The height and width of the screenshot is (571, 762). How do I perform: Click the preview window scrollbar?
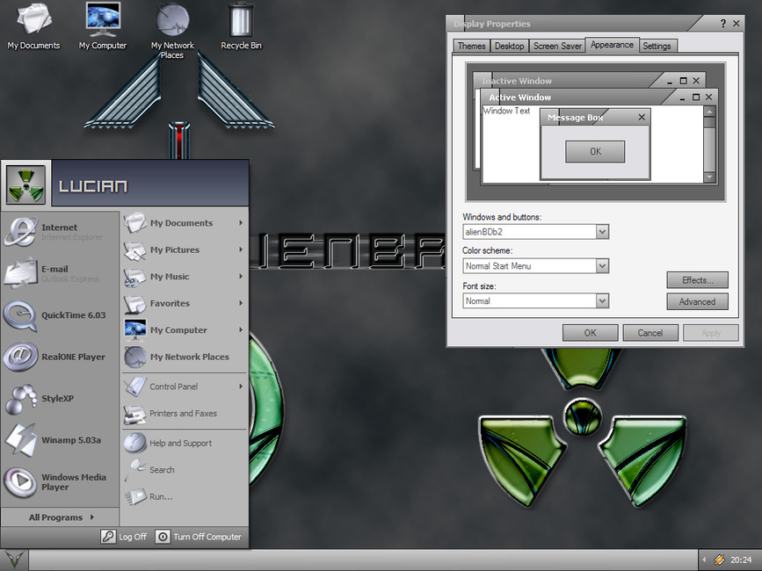709,144
